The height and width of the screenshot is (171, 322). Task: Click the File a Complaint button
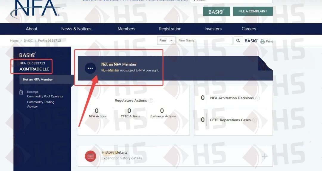tap(253, 11)
